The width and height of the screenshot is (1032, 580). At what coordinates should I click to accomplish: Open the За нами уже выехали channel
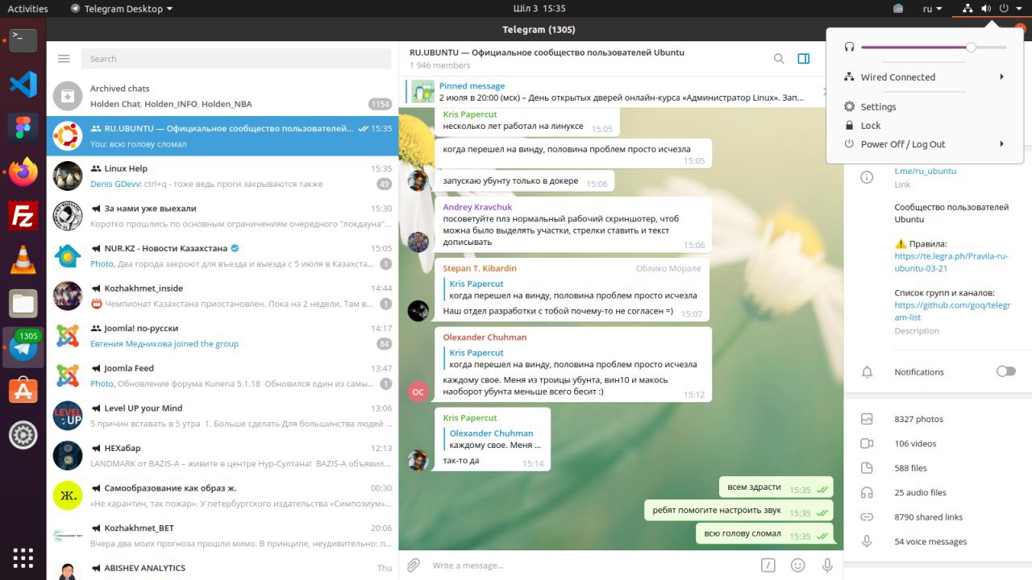[223, 216]
